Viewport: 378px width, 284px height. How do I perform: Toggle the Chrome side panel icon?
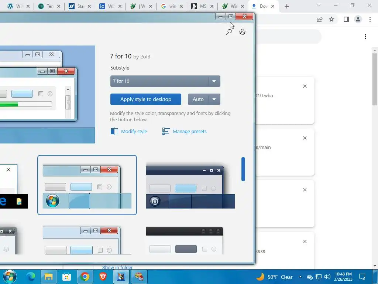[x=346, y=19]
